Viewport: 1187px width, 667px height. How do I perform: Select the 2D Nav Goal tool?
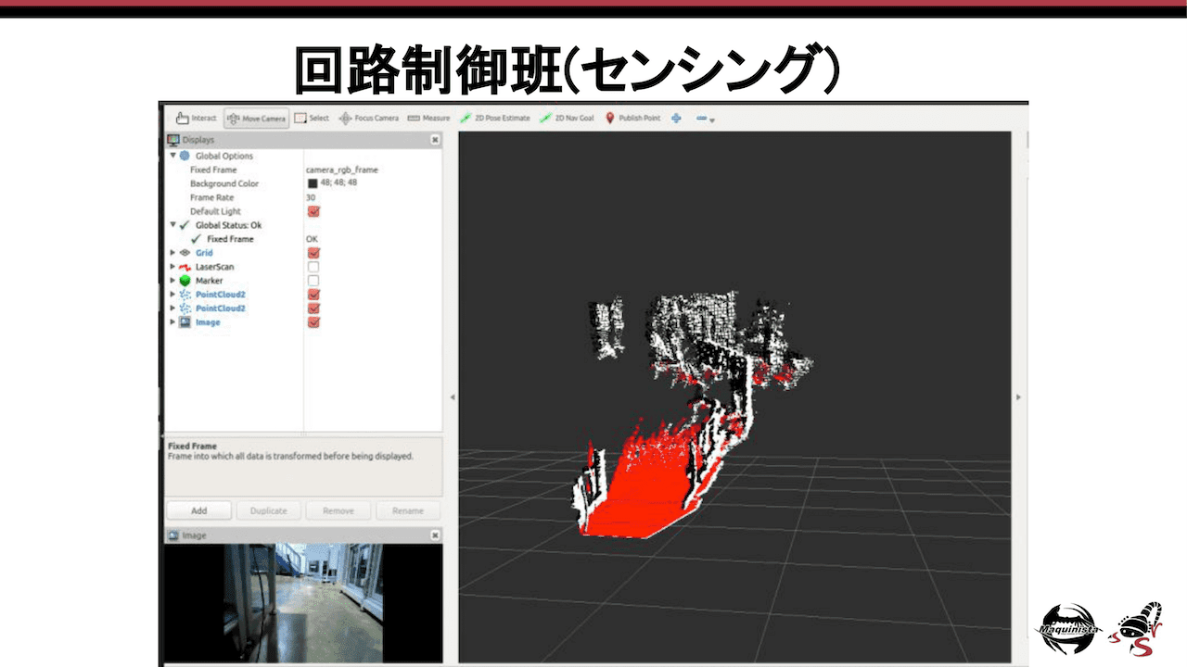pyautogui.click(x=567, y=119)
